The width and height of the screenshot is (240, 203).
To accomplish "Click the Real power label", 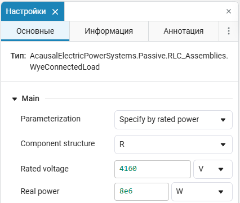I will [40, 191].
